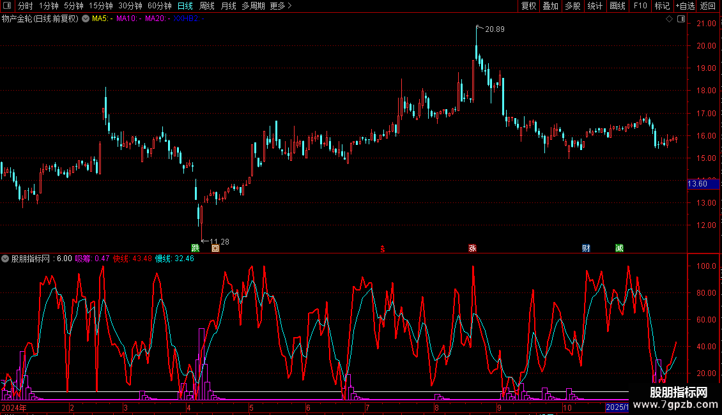Open the 多股 multi-stock view
722x415 pixels.
[572, 6]
